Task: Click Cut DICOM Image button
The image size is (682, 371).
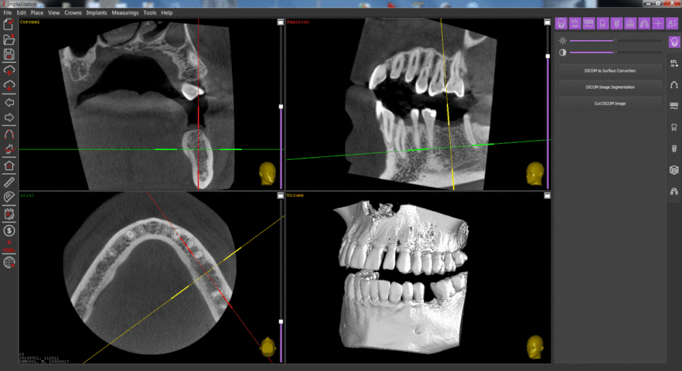Action: (x=610, y=104)
